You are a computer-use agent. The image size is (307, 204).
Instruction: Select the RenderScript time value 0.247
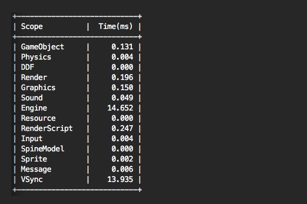(x=122, y=128)
